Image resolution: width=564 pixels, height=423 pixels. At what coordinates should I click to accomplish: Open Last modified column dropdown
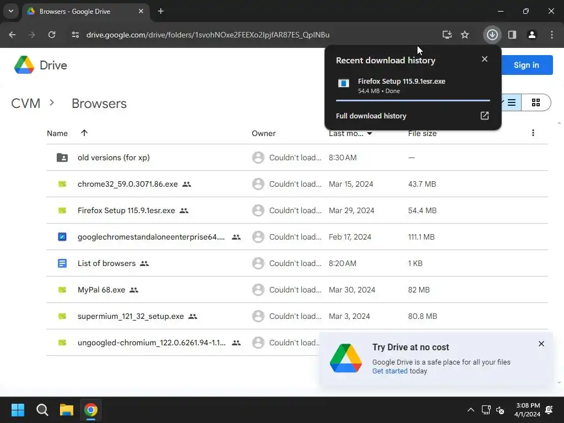pos(370,133)
